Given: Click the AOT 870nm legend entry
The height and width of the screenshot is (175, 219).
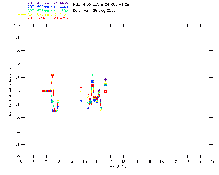Looking at the screenshot, I should tap(43, 14).
